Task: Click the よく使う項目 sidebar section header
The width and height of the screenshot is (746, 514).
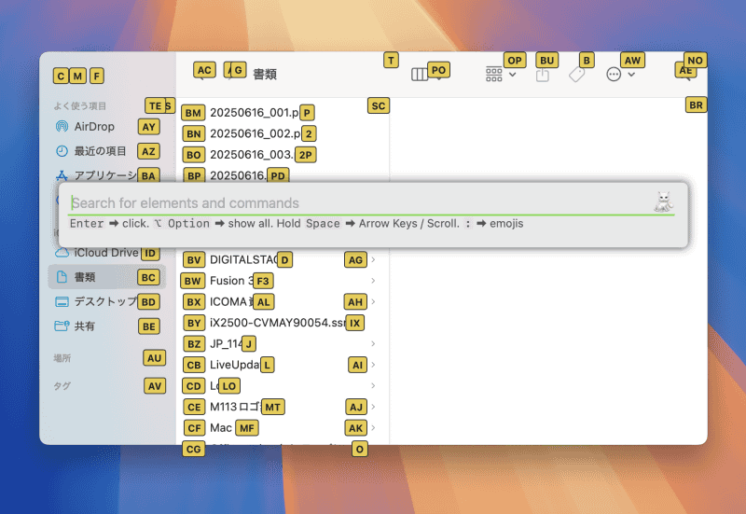Action: [x=79, y=105]
